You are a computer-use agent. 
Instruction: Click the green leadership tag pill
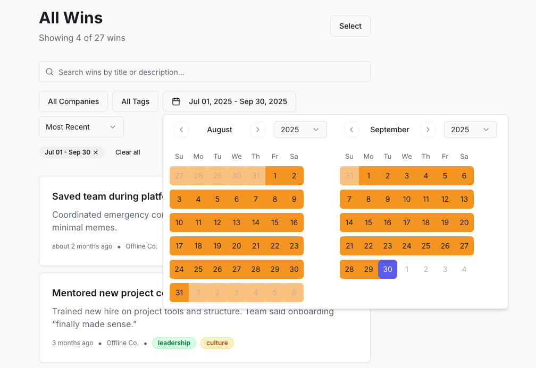tap(174, 343)
